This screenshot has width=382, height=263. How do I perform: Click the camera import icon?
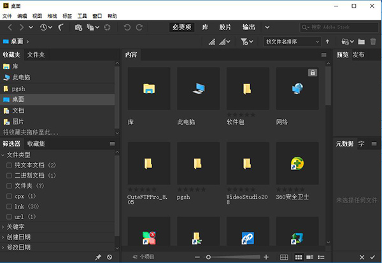pos(78,27)
